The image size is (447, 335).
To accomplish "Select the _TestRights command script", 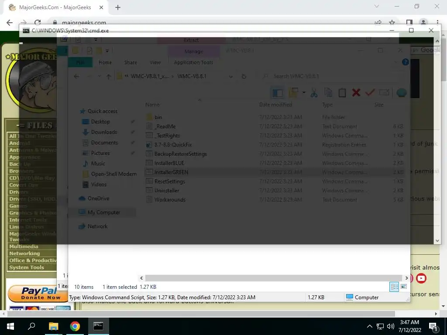I will coord(167,136).
